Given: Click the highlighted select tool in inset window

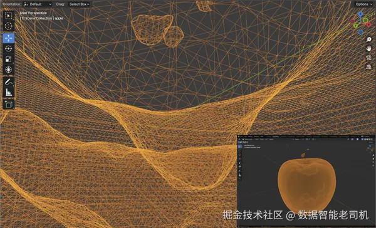Looking at the screenshot, I should [x=240, y=146].
